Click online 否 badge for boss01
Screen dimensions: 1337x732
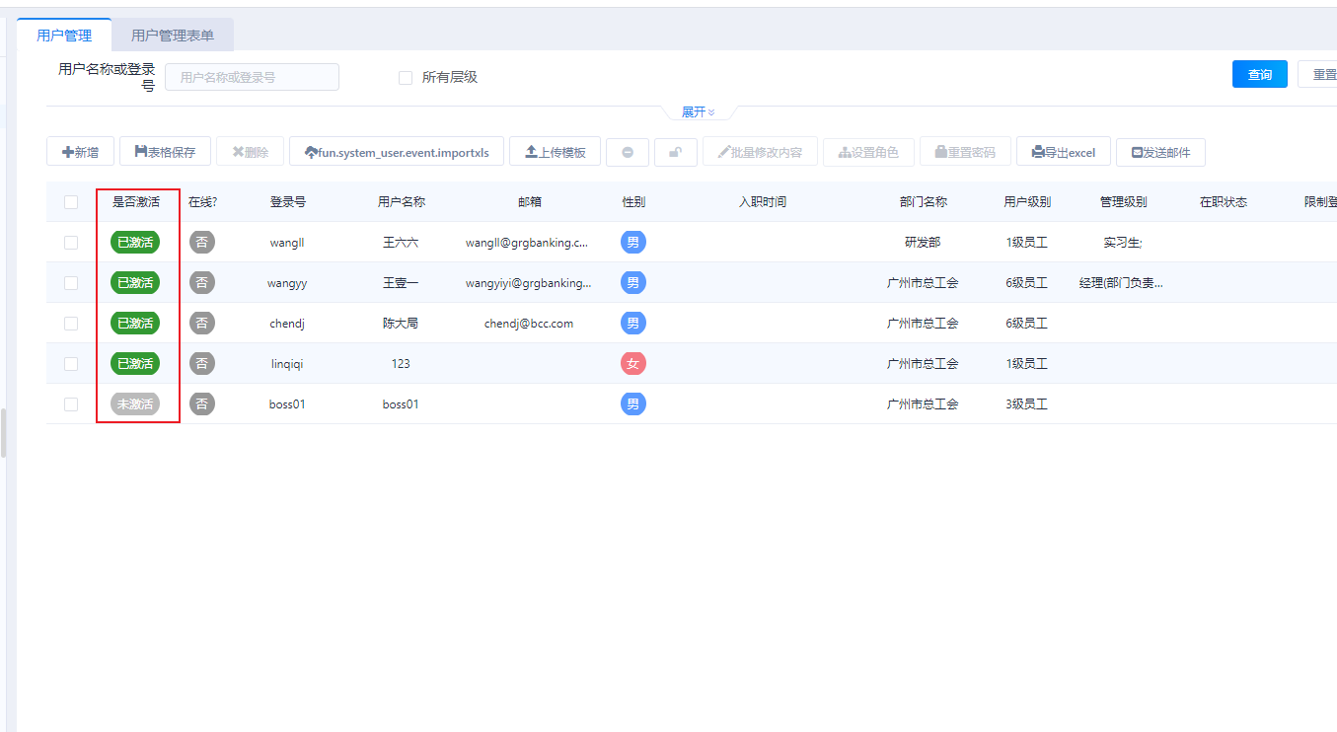point(202,404)
